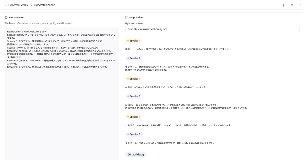Click the orange dot on third Speaker 1
This screenshot has height=160, width=305.
click(x=128, y=117)
